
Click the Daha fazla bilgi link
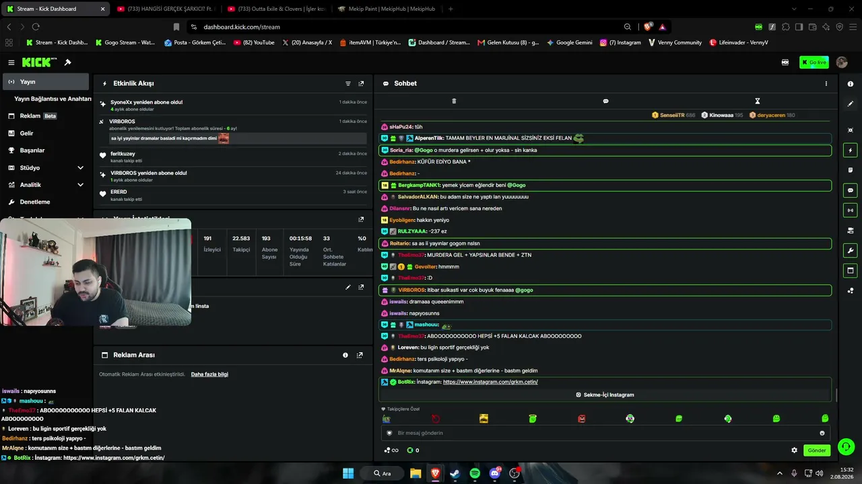click(x=209, y=374)
